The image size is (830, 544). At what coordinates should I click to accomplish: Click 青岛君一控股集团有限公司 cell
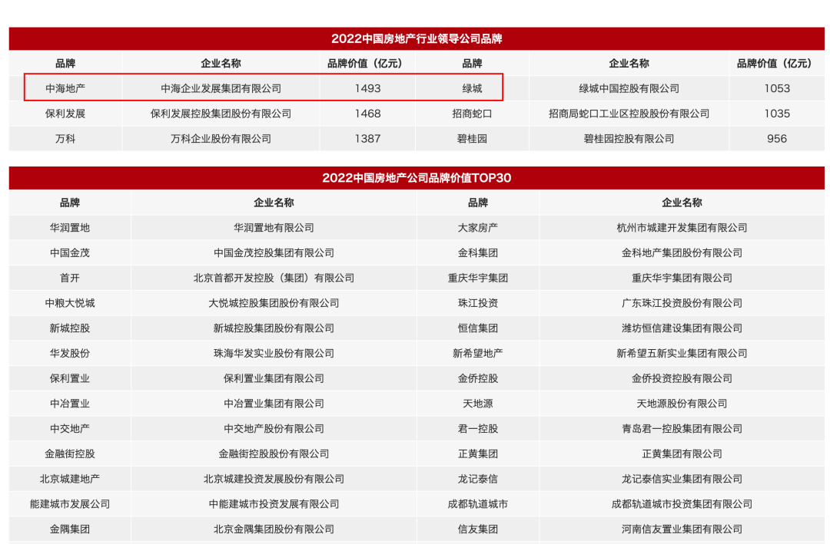click(x=682, y=428)
